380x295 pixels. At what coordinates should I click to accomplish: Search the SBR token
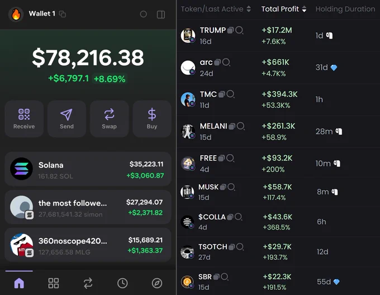coord(225,277)
